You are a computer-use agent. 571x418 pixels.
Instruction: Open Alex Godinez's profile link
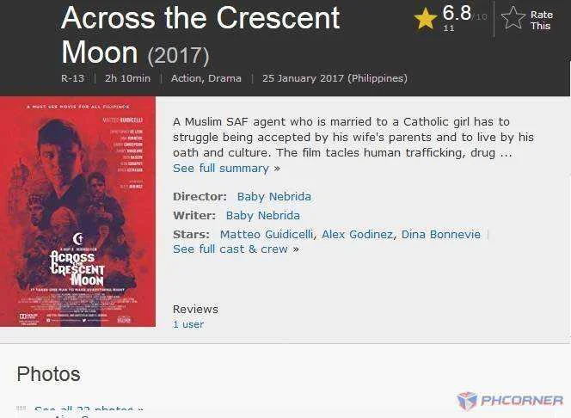(x=357, y=235)
